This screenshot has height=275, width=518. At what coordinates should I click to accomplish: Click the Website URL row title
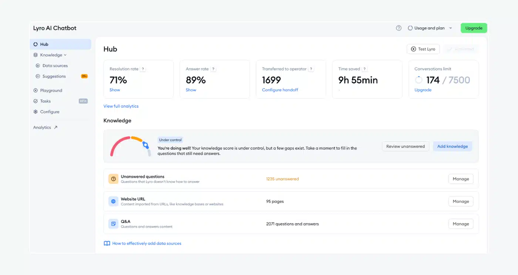pos(133,199)
